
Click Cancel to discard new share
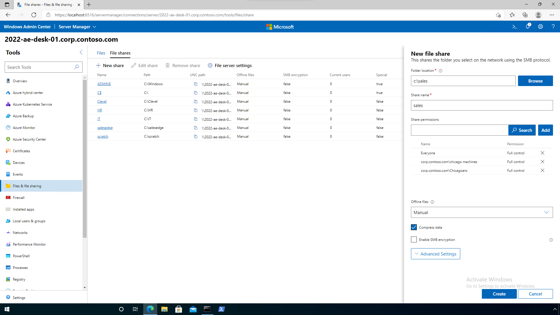[x=535, y=293]
